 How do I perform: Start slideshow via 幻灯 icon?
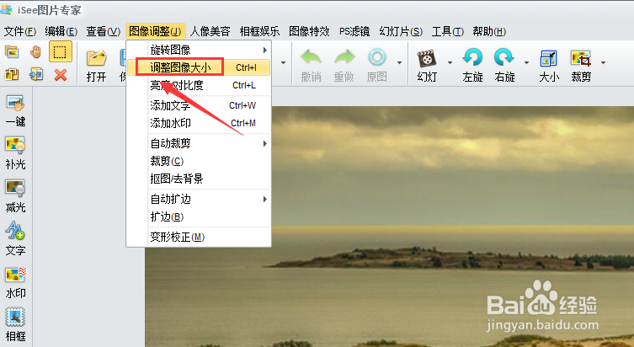coord(427,66)
